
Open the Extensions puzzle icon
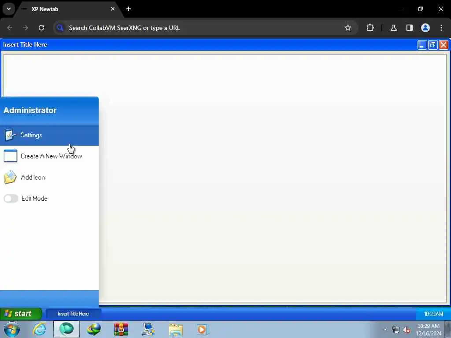(x=370, y=28)
